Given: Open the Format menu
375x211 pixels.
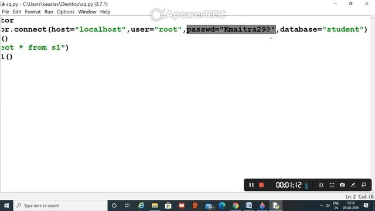Looking at the screenshot, I should point(33,12).
